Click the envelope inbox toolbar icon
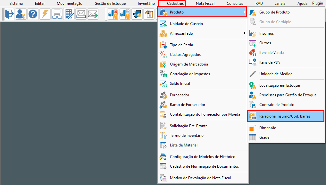326x185 pixels. pos(81,14)
